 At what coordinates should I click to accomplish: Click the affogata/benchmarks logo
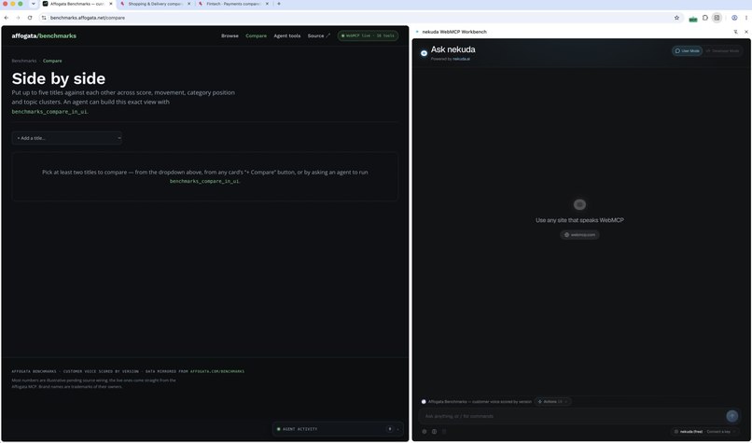44,36
